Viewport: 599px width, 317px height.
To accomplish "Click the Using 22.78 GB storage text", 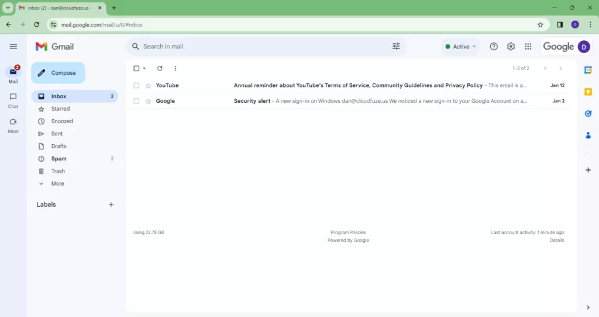I will tap(148, 232).
